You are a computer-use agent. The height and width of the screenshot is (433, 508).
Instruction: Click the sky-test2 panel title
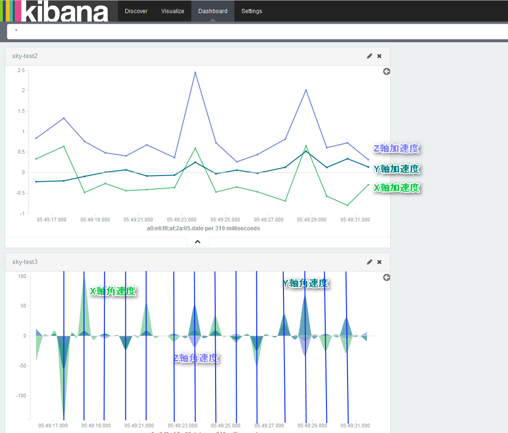(25, 56)
